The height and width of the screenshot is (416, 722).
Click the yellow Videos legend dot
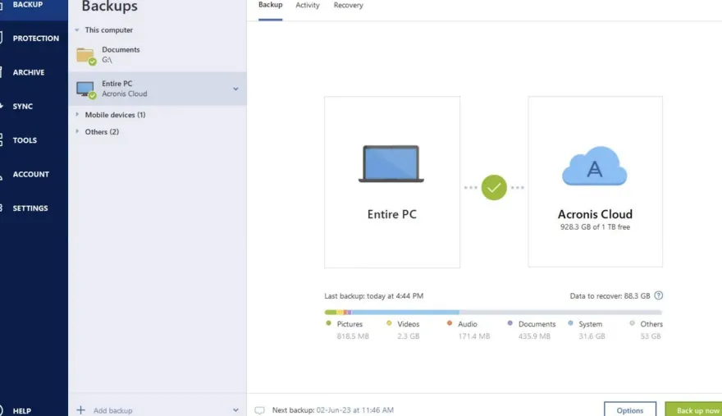389,323
